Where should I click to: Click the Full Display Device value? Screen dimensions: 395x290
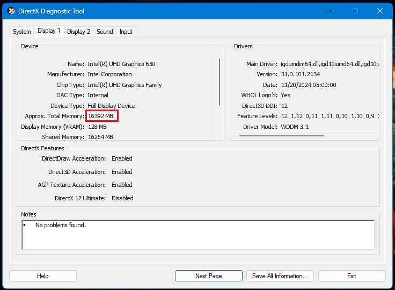point(111,106)
